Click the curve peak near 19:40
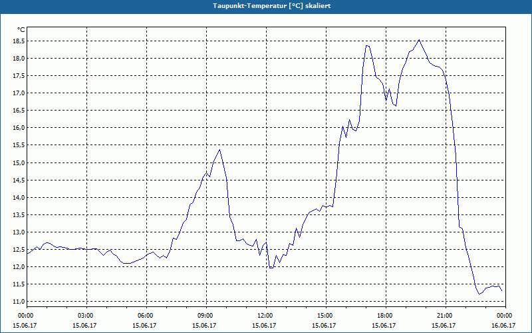532x333 pixels. (x=419, y=40)
